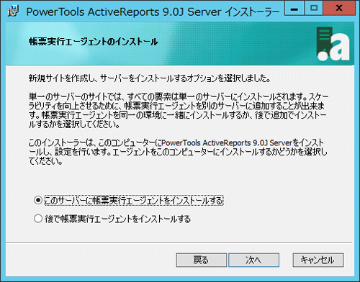Viewport: 360px width, 282px height.
Task: Click the paragraph beginning 単一のサーバーのサイトでは
Action: (179, 111)
